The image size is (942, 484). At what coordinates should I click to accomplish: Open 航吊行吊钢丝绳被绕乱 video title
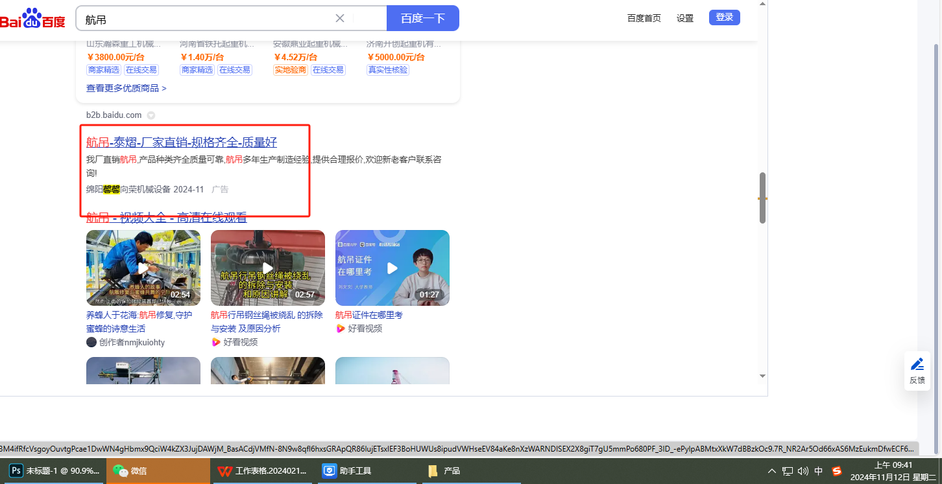pos(267,321)
